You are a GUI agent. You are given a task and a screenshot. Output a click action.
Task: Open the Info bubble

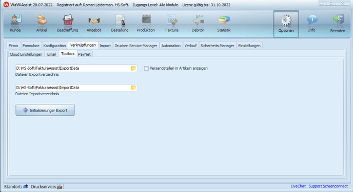tap(312, 24)
